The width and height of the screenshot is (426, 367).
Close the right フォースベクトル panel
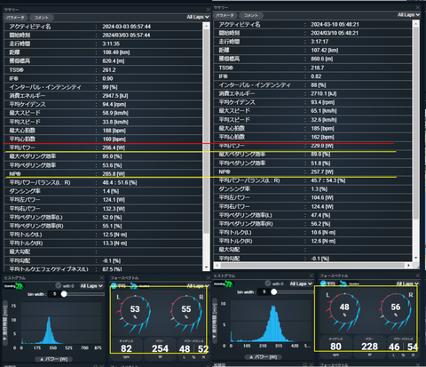coord(417,275)
